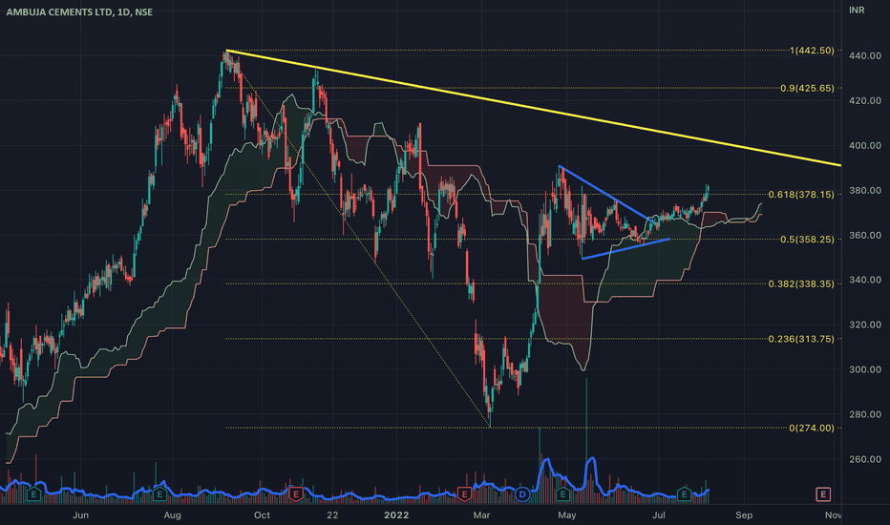Click the 360.00 price axis label
This screenshot has width=890, height=525.
point(865,235)
